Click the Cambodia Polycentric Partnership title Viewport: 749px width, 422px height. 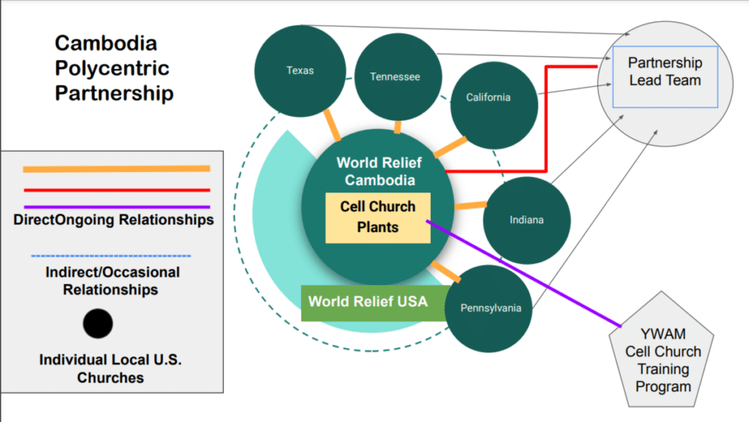tap(113, 68)
